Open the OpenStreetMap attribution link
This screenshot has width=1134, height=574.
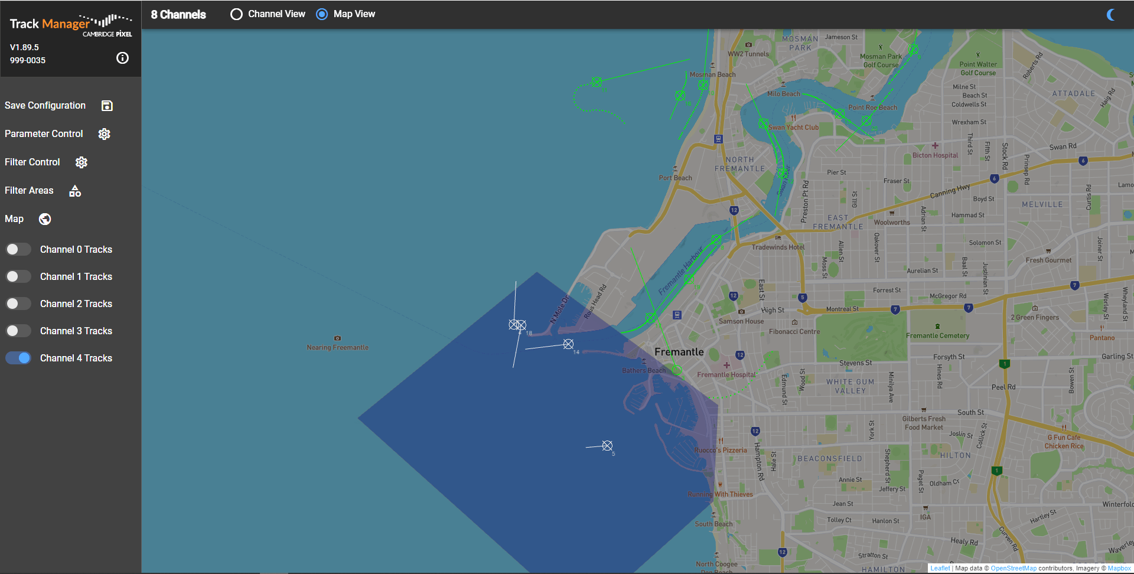[1014, 568]
